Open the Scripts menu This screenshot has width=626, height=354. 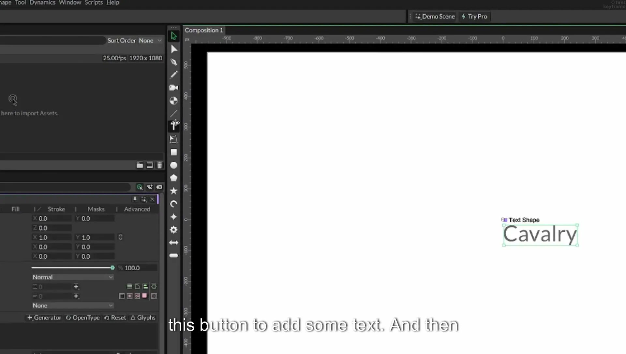94,3
